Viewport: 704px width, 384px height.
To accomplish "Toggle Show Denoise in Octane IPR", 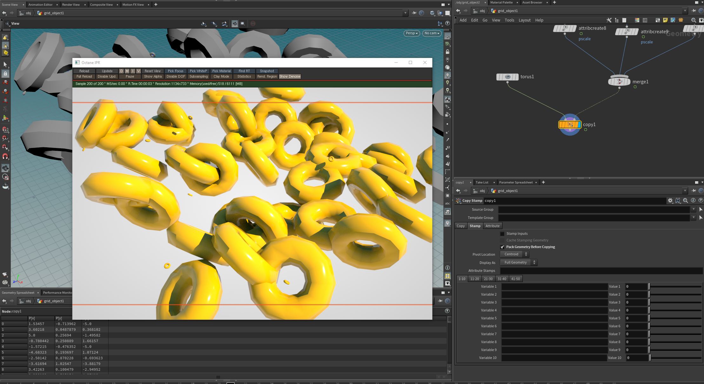I will tap(290, 76).
